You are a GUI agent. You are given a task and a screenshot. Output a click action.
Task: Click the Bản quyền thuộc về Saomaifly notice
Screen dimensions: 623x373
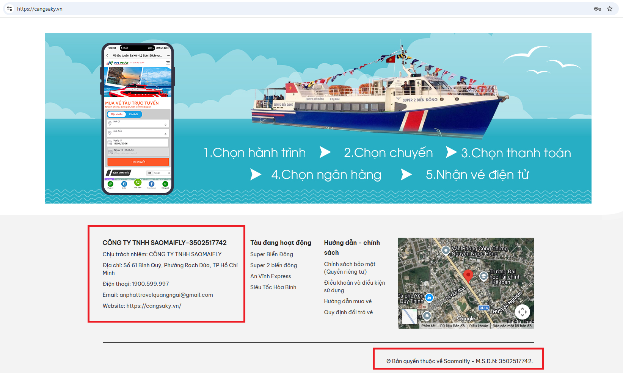tap(460, 361)
